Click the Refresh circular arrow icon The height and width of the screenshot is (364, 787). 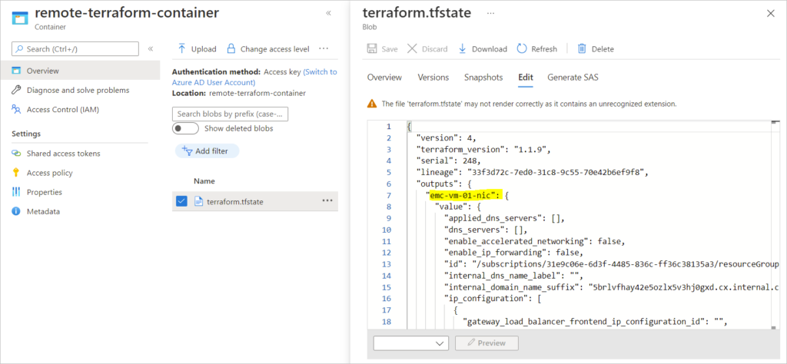pos(522,48)
